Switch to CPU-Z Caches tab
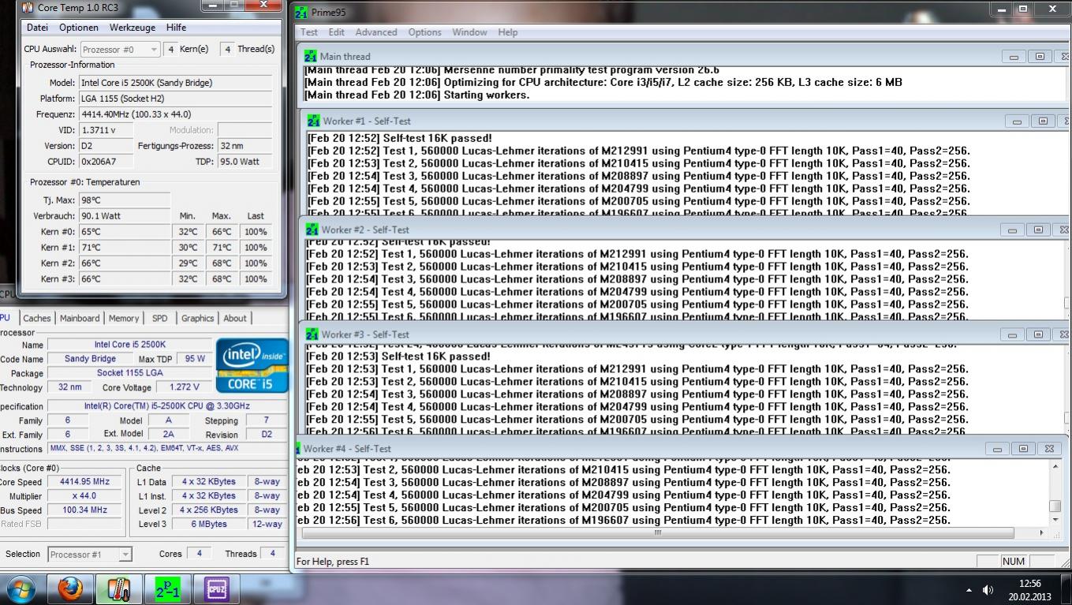The width and height of the screenshot is (1072, 605). click(x=36, y=318)
